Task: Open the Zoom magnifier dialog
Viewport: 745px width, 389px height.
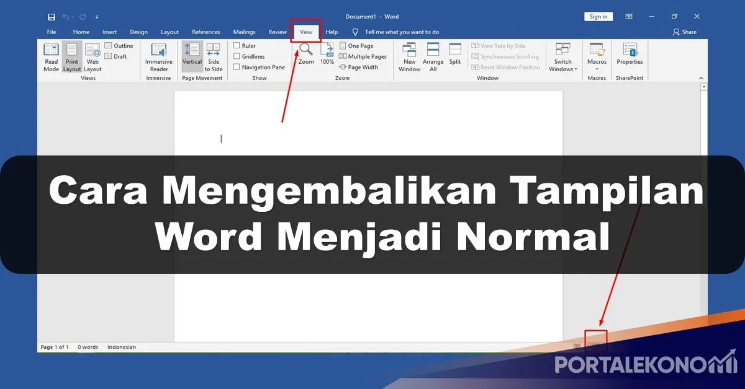Action: tap(306, 54)
